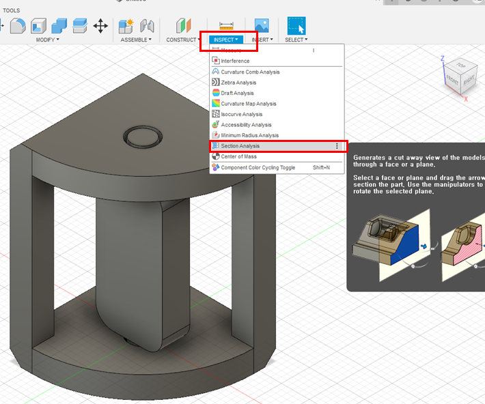Switch to the TOOLS tab
This screenshot has height=404, width=485.
click(12, 10)
